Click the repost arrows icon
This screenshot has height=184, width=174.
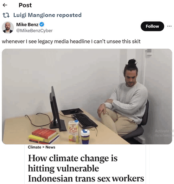click(x=6, y=15)
